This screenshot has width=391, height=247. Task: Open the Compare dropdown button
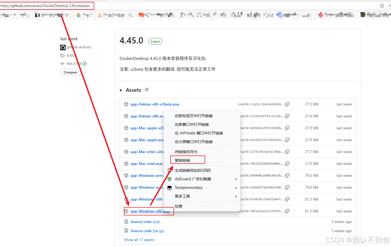pos(73,72)
